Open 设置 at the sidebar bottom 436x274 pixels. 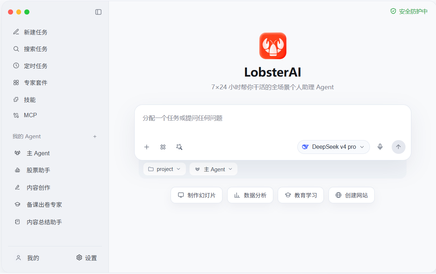tap(87, 258)
